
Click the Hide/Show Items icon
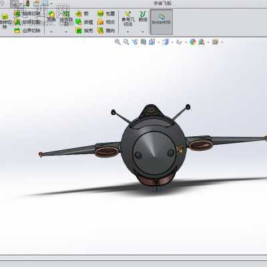pyautogui.click(x=179, y=42)
